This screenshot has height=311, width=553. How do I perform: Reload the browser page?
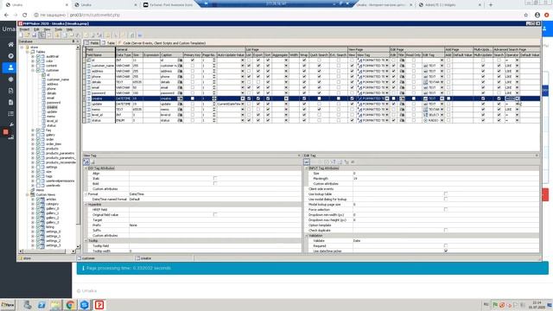tap(24, 15)
